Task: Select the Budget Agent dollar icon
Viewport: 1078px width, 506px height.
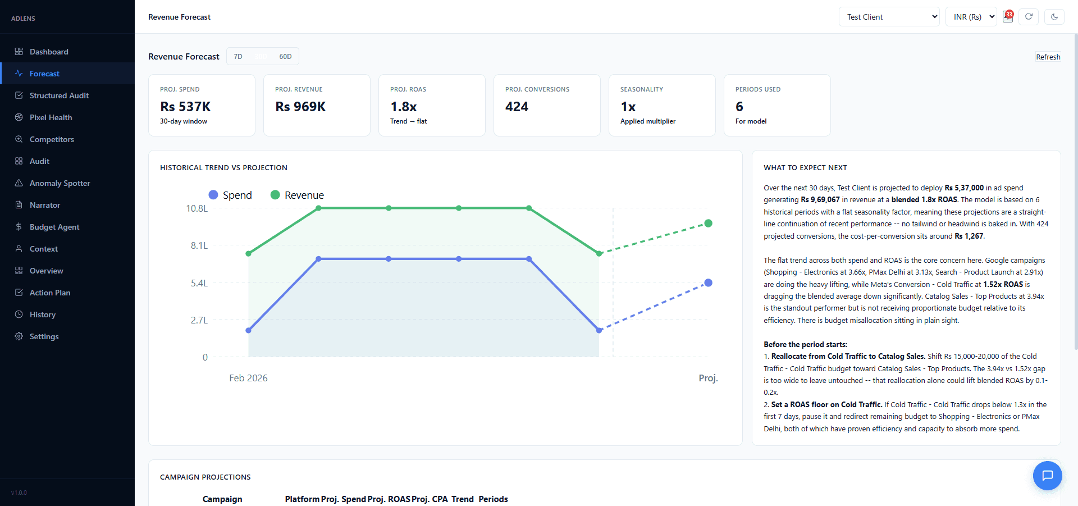Action: pos(19,227)
